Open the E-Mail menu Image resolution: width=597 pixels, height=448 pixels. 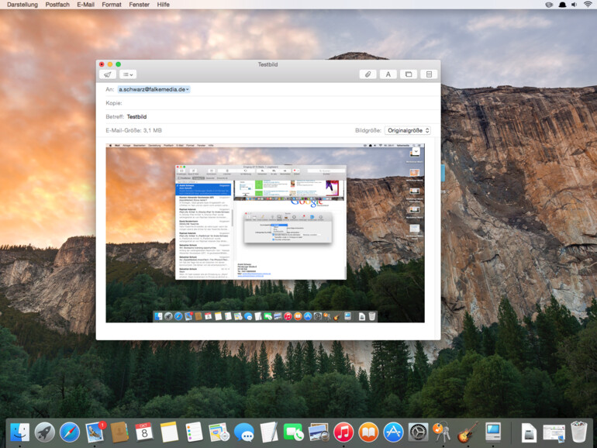point(85,5)
